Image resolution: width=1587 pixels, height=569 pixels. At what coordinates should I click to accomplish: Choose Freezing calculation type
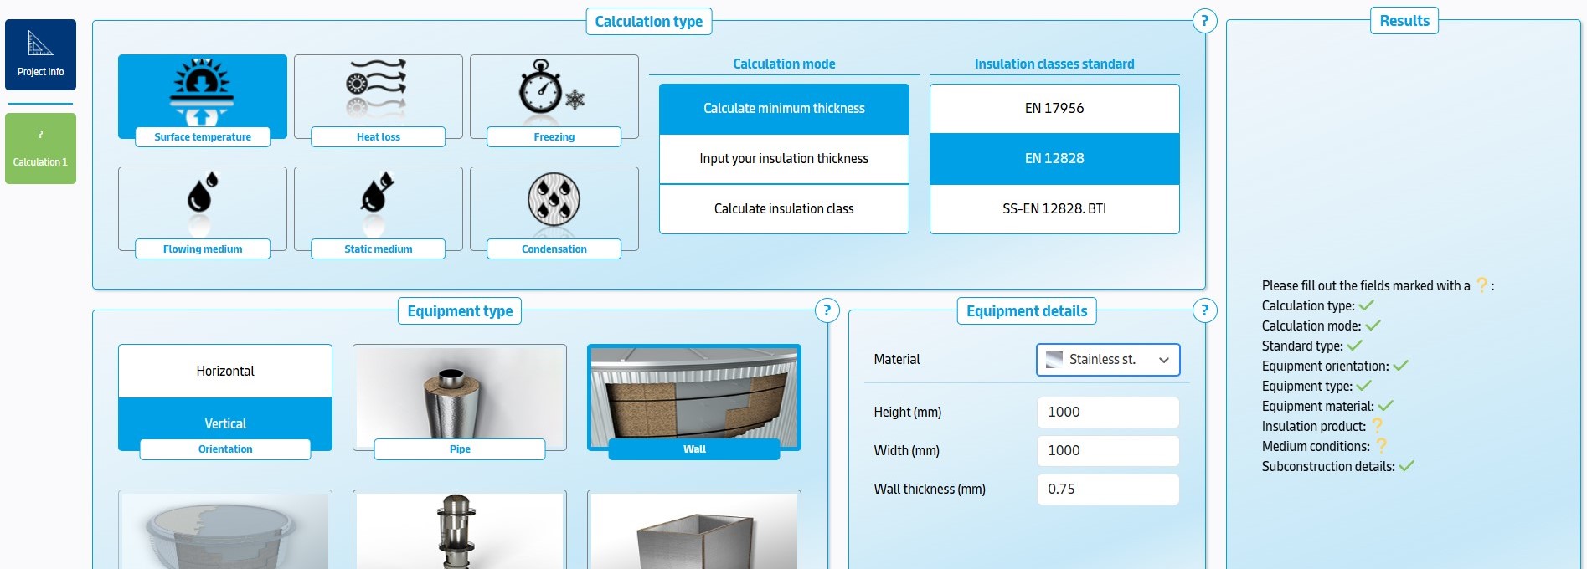point(554,100)
